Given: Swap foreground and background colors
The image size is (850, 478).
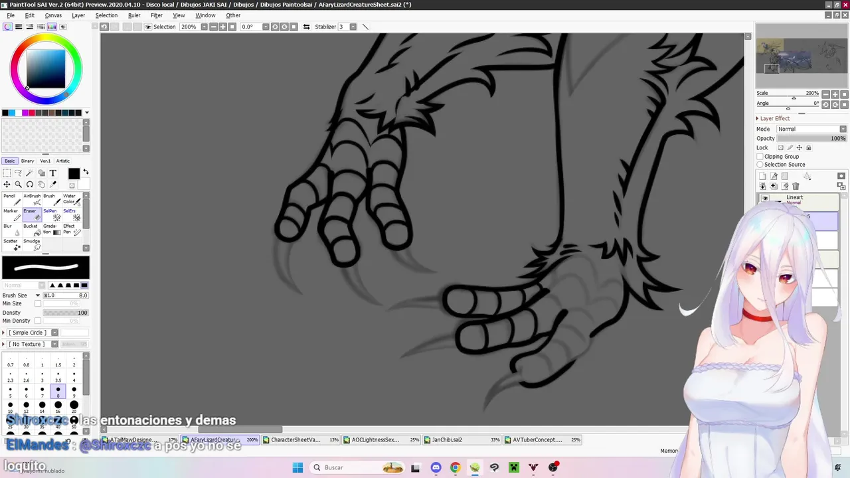Looking at the screenshot, I should tap(86, 173).
